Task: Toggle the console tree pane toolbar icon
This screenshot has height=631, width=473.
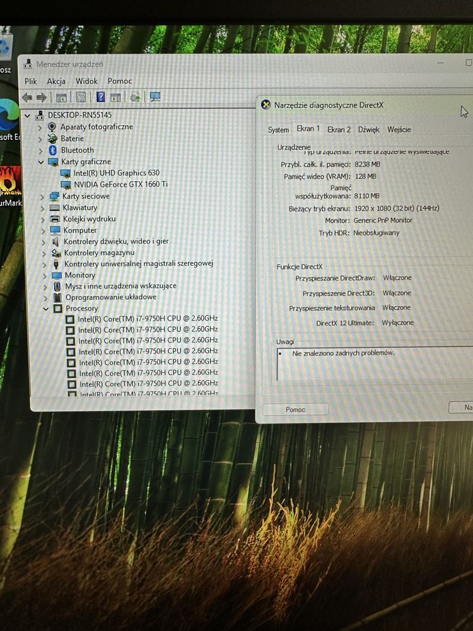Action: coord(62,97)
